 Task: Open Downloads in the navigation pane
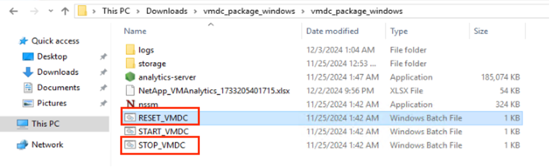pyautogui.click(x=57, y=72)
